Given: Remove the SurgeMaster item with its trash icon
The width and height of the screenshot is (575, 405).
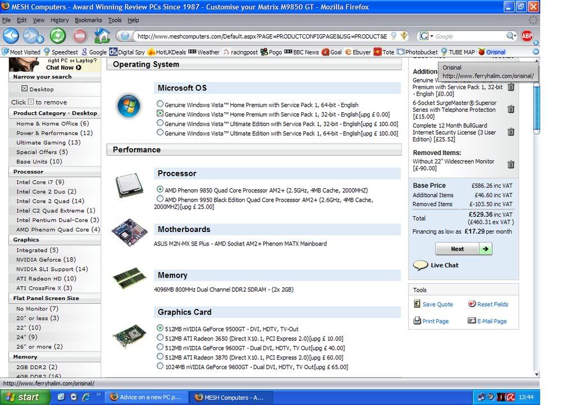Looking at the screenshot, I should [510, 110].
